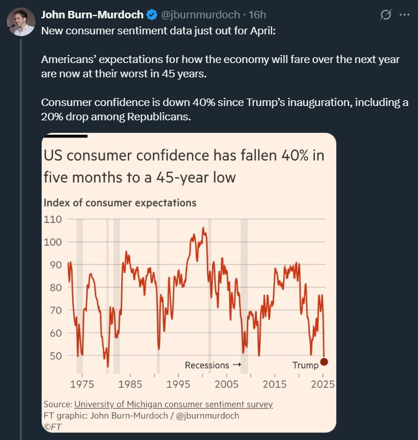Viewport: 418px width, 440px height.
Task: Click the vertical thread connector line
Action: [21, 239]
